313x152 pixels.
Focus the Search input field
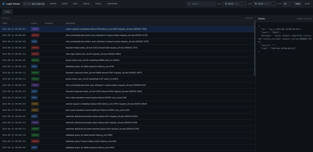[201, 4]
